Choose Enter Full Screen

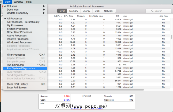[x=17, y=87]
